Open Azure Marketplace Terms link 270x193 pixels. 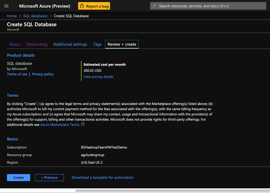point(60,125)
